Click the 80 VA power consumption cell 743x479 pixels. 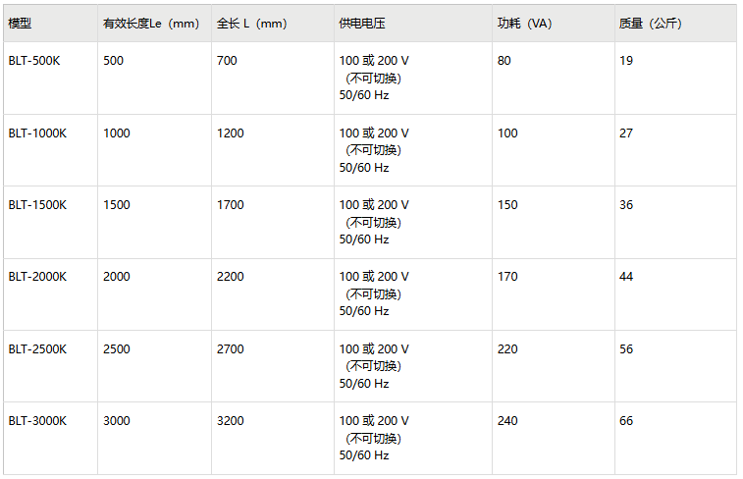pyautogui.click(x=504, y=61)
